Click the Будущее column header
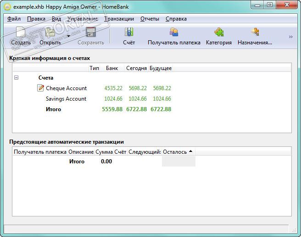 [161, 68]
